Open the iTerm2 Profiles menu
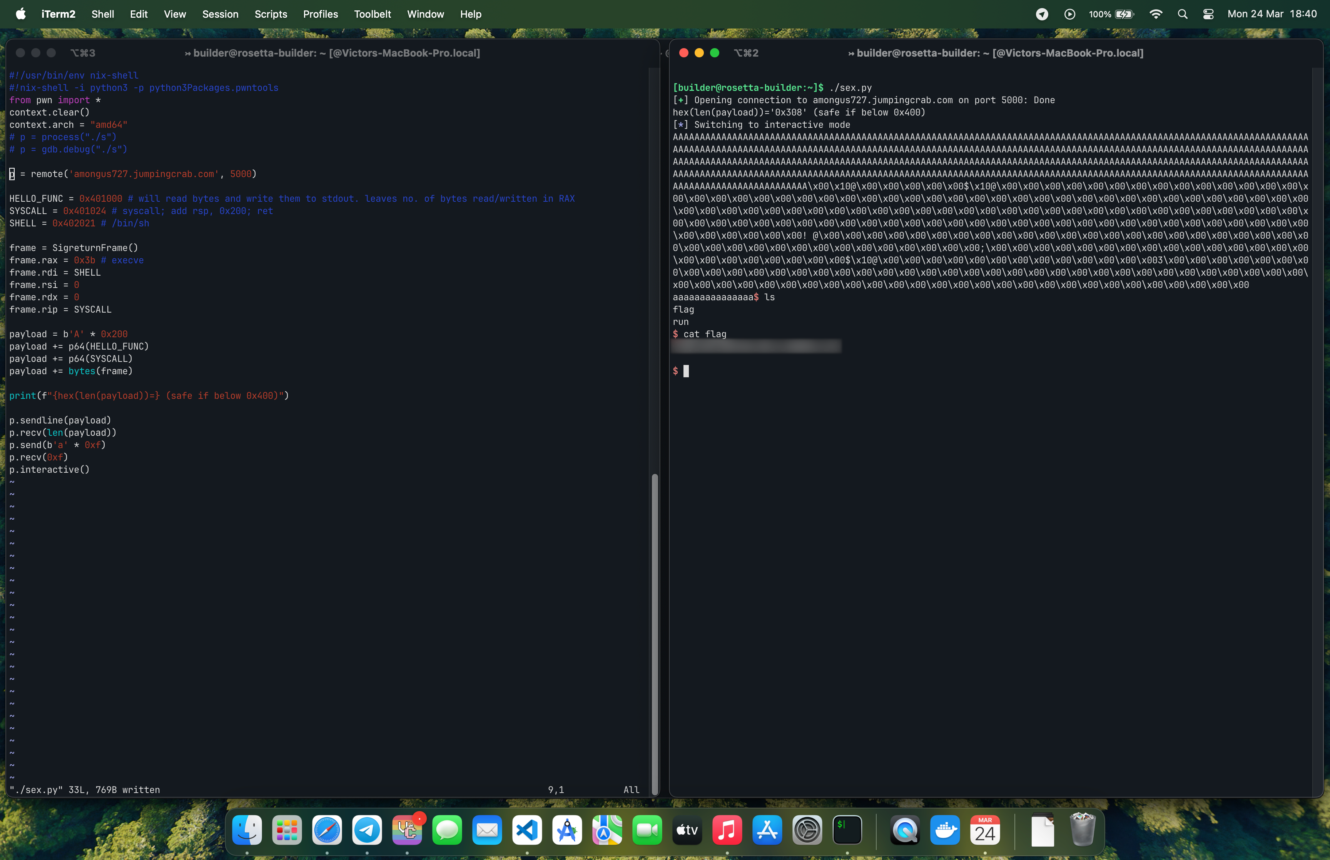 pyautogui.click(x=320, y=14)
